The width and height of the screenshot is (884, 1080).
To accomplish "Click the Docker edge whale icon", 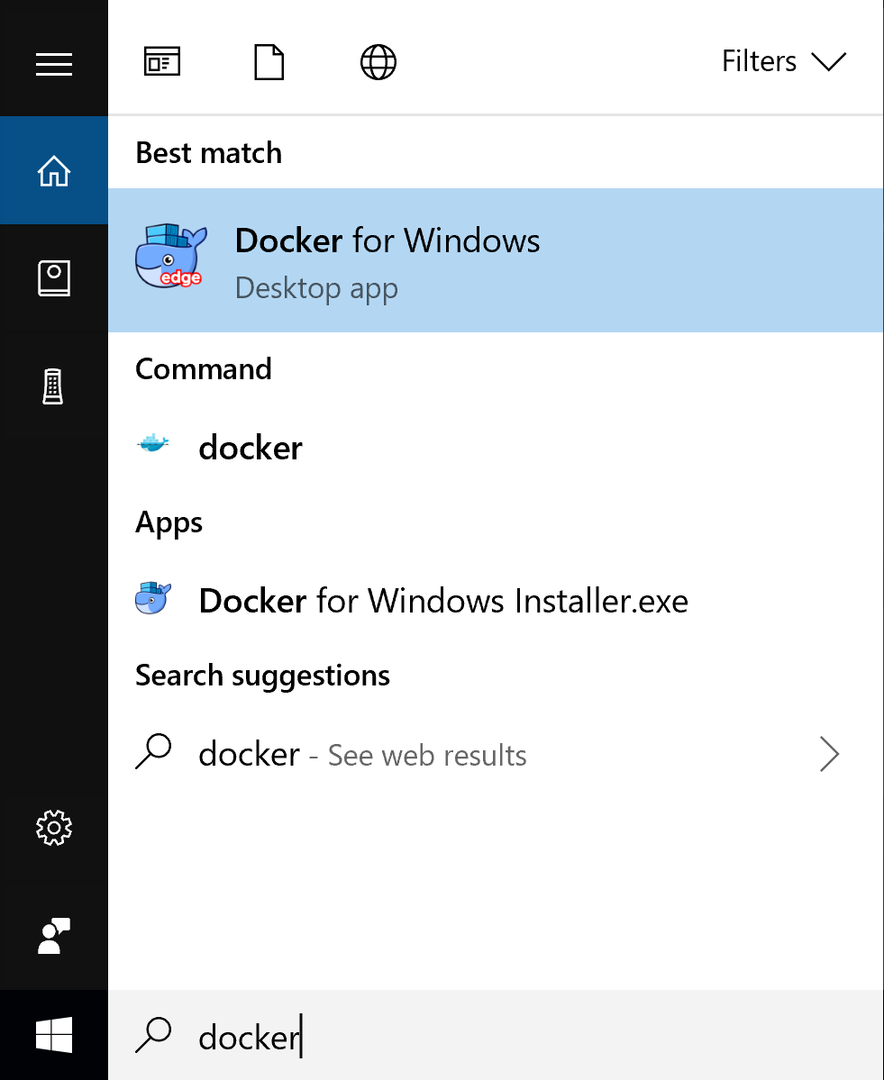I will click(169, 259).
